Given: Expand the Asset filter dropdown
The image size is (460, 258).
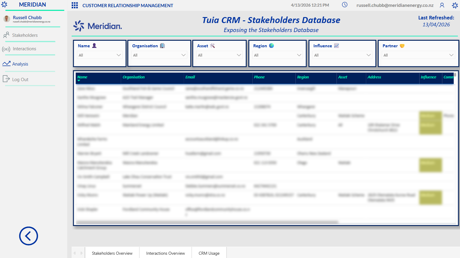Looking at the screenshot, I should pyautogui.click(x=219, y=55).
